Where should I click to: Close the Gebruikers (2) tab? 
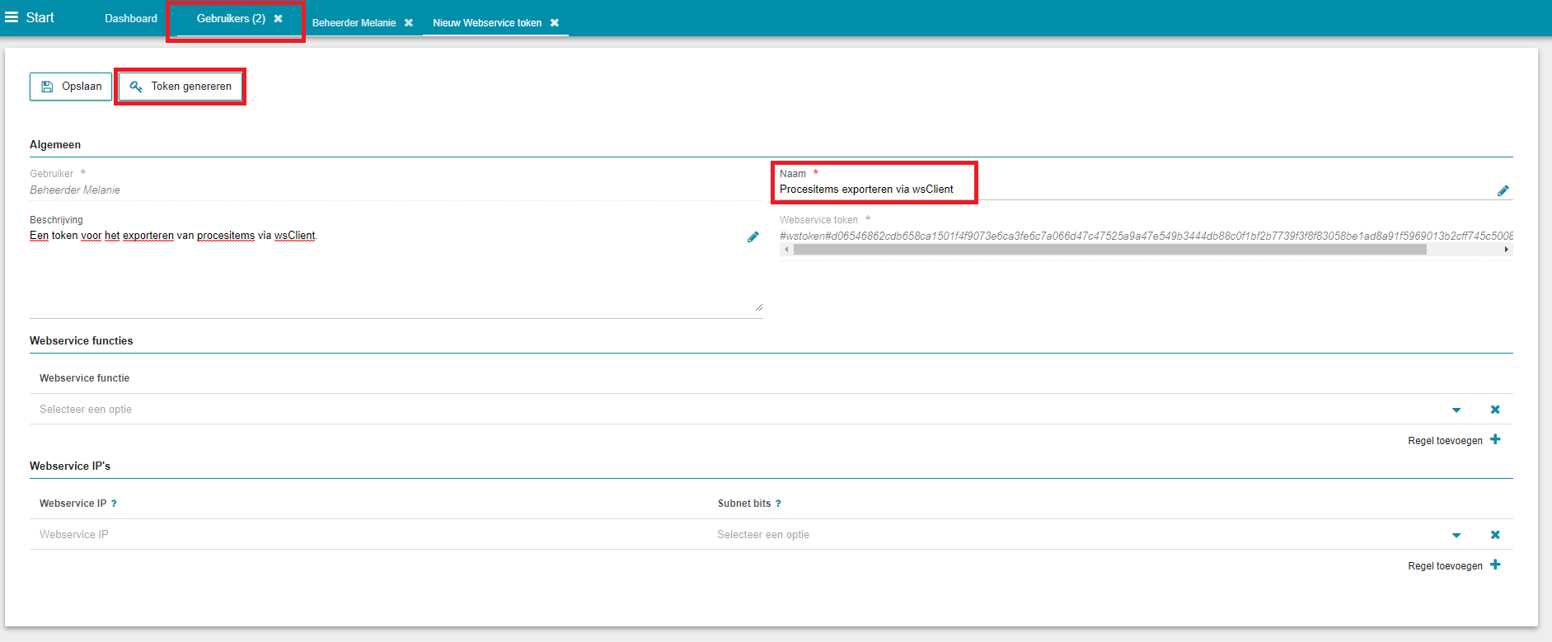click(279, 18)
